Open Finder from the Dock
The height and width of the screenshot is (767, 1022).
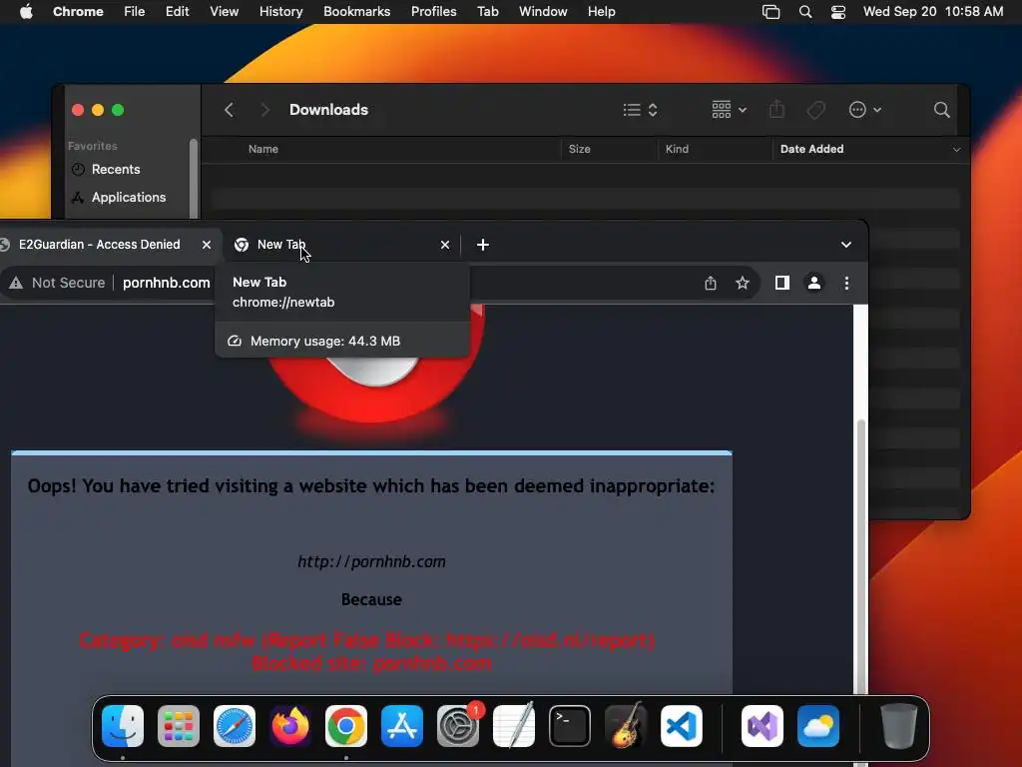tap(123, 726)
